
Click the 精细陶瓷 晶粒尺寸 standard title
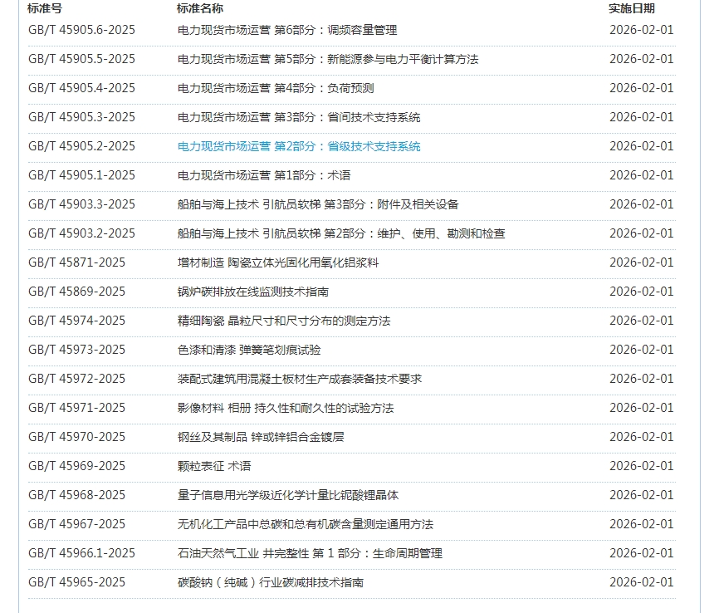pyautogui.click(x=284, y=321)
